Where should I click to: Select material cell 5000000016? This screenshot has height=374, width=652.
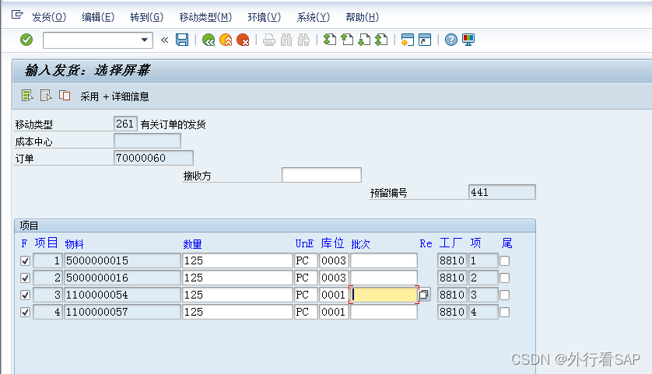[x=122, y=278]
